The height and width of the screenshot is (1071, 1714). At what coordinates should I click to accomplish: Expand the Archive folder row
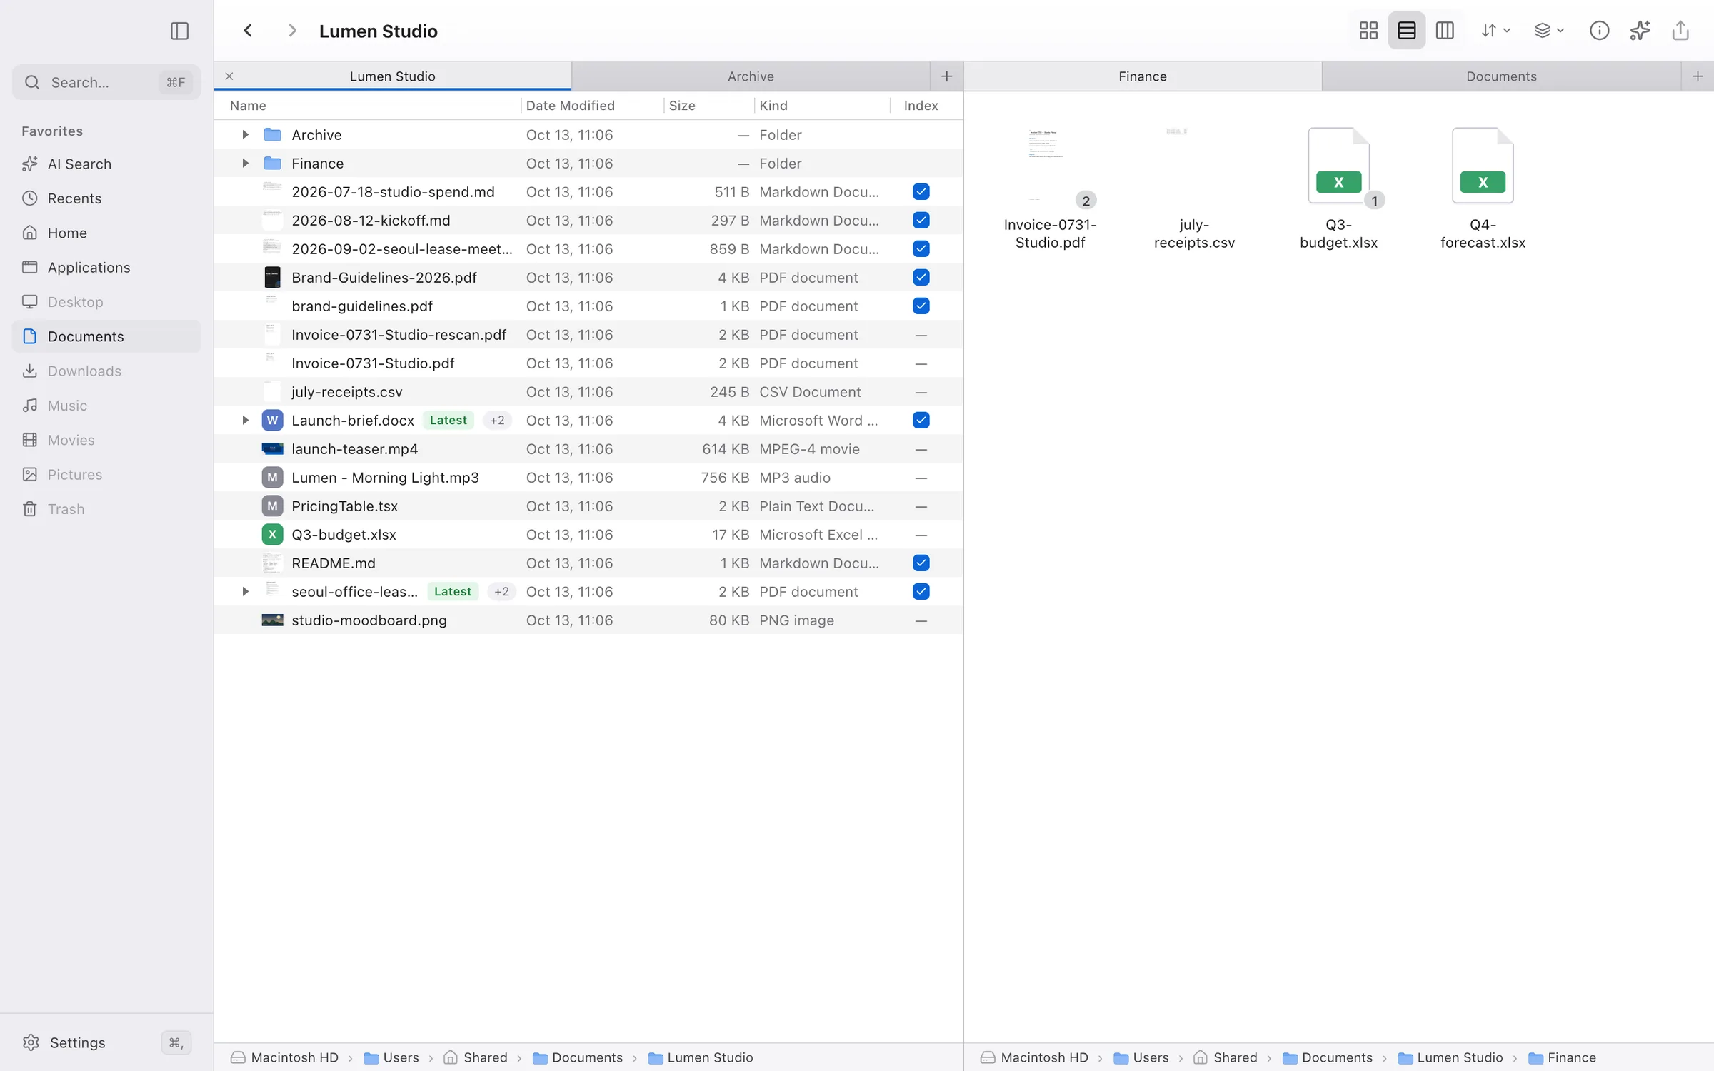(245, 135)
